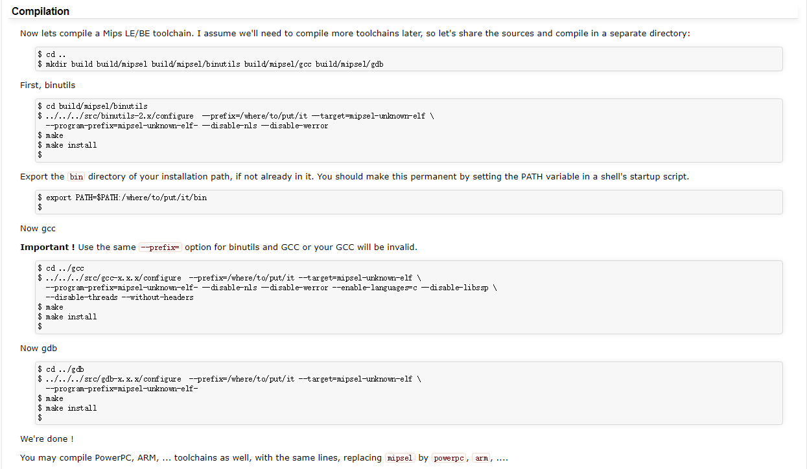The width and height of the screenshot is (807, 469).
Task: Click the "Compilation" section heading
Action: 40,11
